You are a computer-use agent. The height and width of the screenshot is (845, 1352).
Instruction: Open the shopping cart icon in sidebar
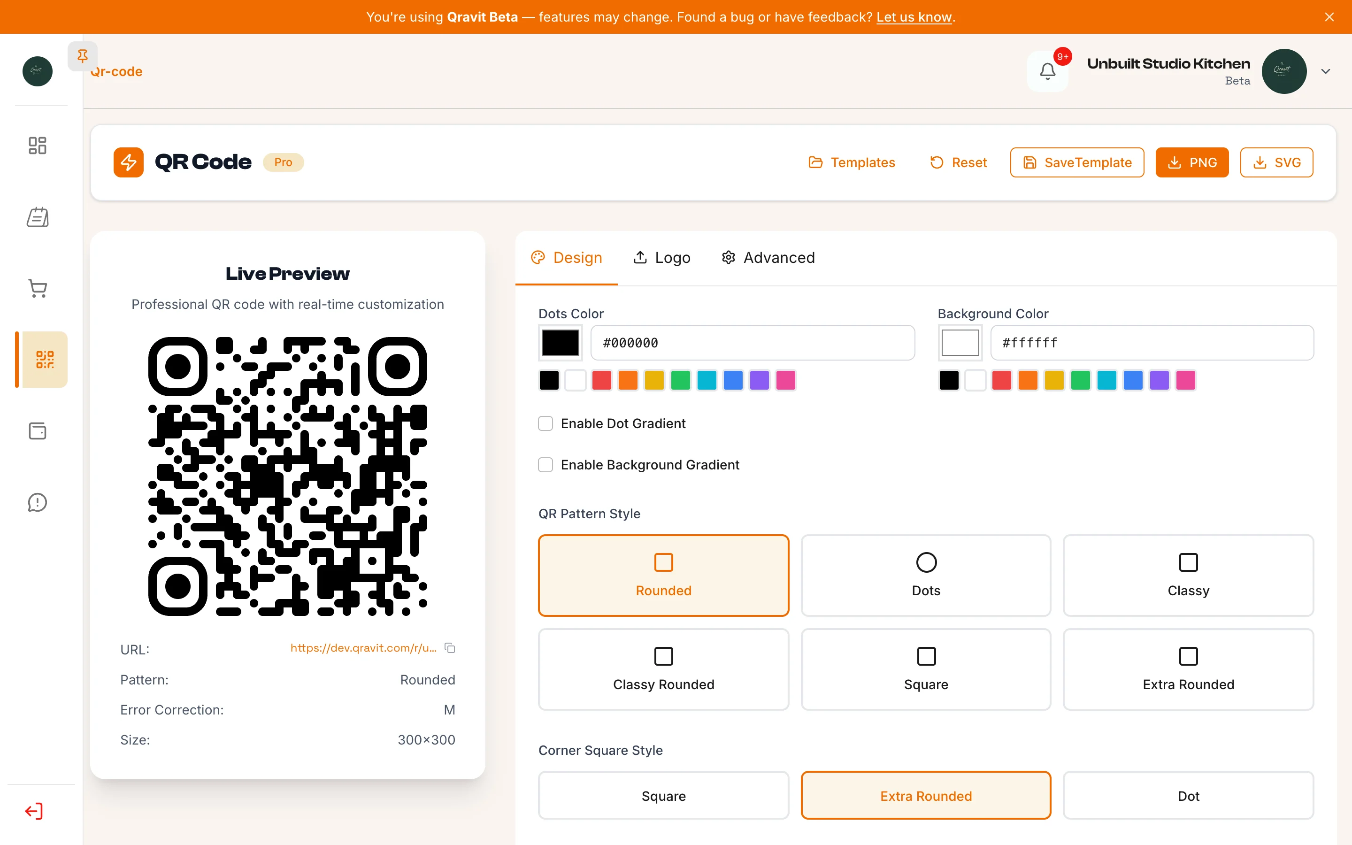tap(38, 288)
